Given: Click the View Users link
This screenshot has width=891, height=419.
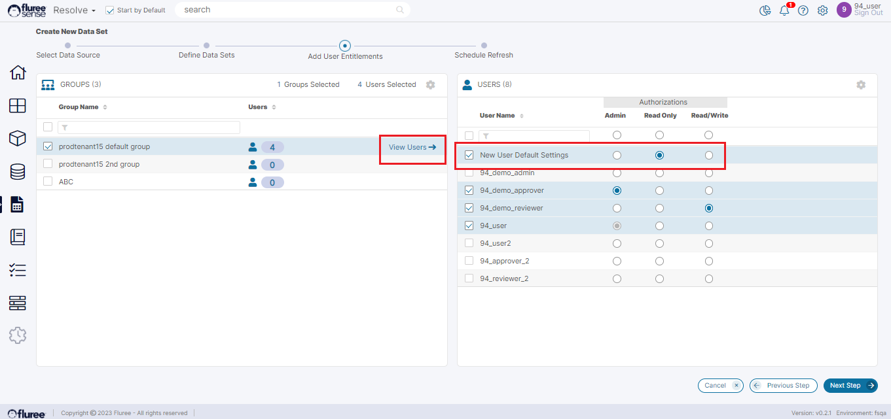Looking at the screenshot, I should click(412, 147).
